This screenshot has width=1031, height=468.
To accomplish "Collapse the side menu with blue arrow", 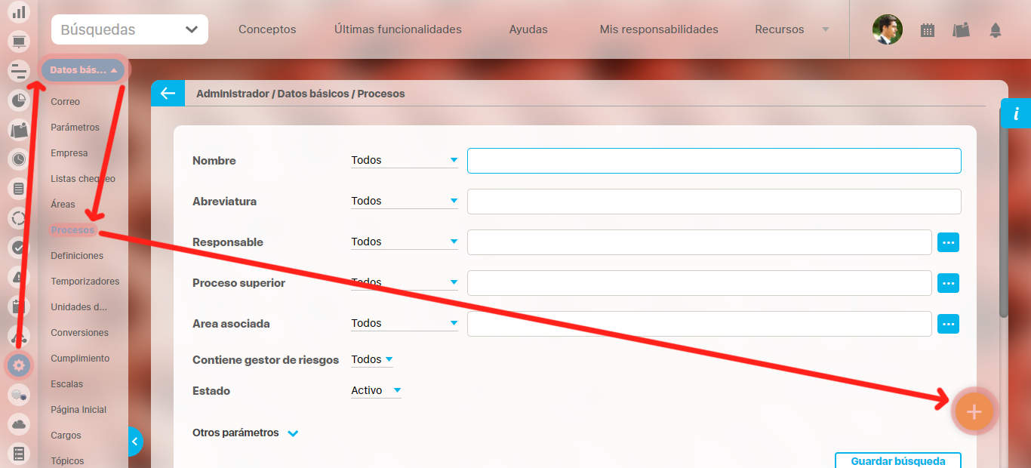I will pyautogui.click(x=135, y=442).
